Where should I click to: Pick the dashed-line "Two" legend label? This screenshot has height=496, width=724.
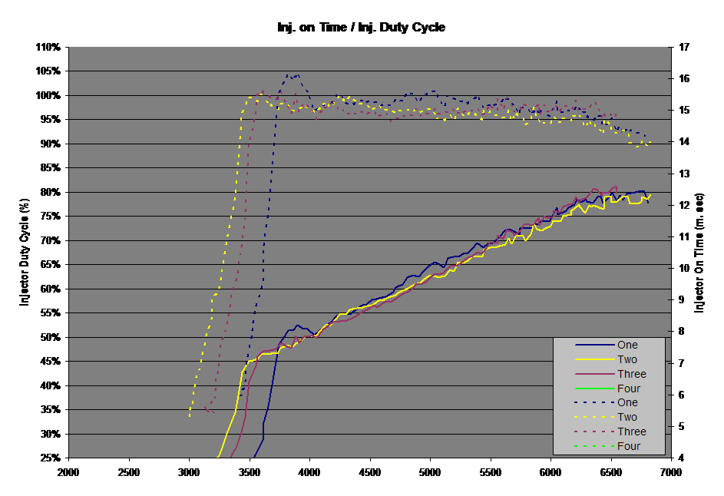tap(627, 418)
